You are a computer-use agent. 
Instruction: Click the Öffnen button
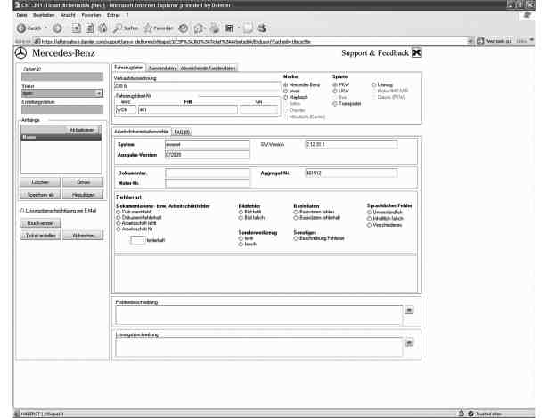pyautogui.click(x=83, y=182)
